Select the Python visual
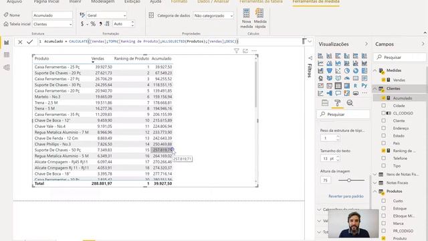Viewport: 428px width, 241px height. point(364,86)
